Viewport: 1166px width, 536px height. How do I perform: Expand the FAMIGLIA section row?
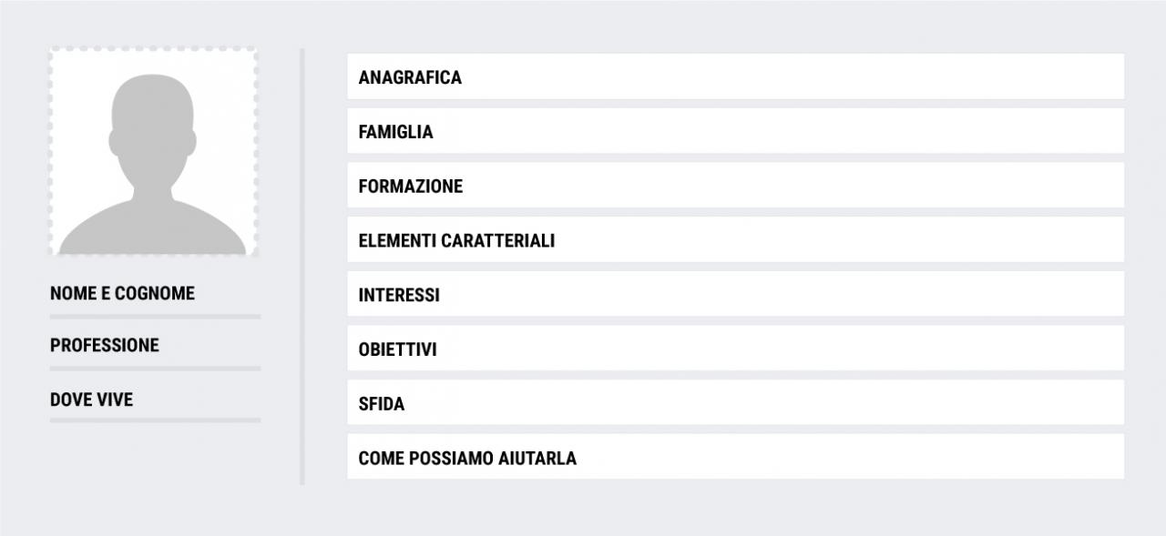pos(735,131)
